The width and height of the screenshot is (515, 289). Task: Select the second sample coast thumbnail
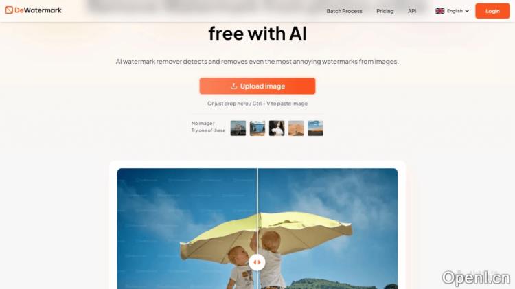tap(257, 128)
